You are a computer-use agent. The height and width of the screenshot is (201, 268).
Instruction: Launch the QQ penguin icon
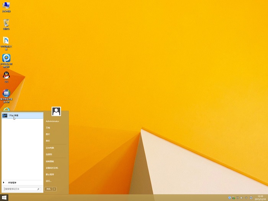[7, 77]
